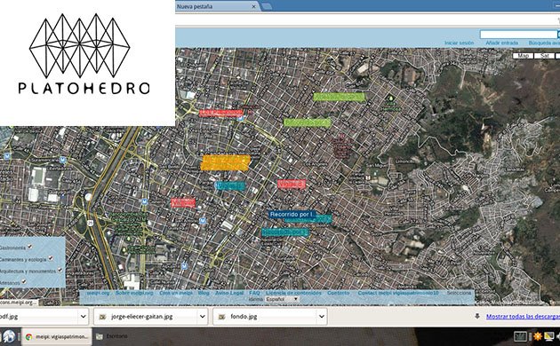Image resolution: width=560 pixels, height=346 pixels.
Task: Select the Chrome meipi window in taskbar
Action: [x=57, y=337]
